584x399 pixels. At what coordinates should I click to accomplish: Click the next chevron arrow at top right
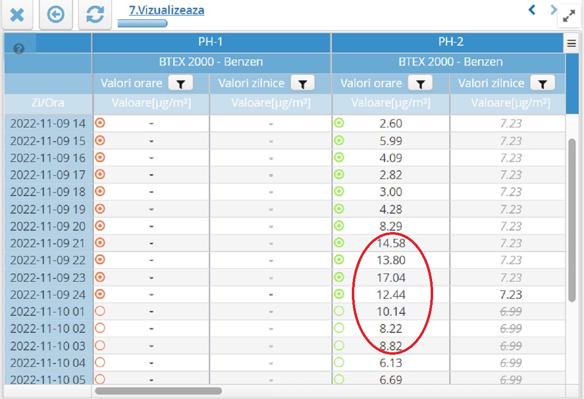click(x=553, y=9)
